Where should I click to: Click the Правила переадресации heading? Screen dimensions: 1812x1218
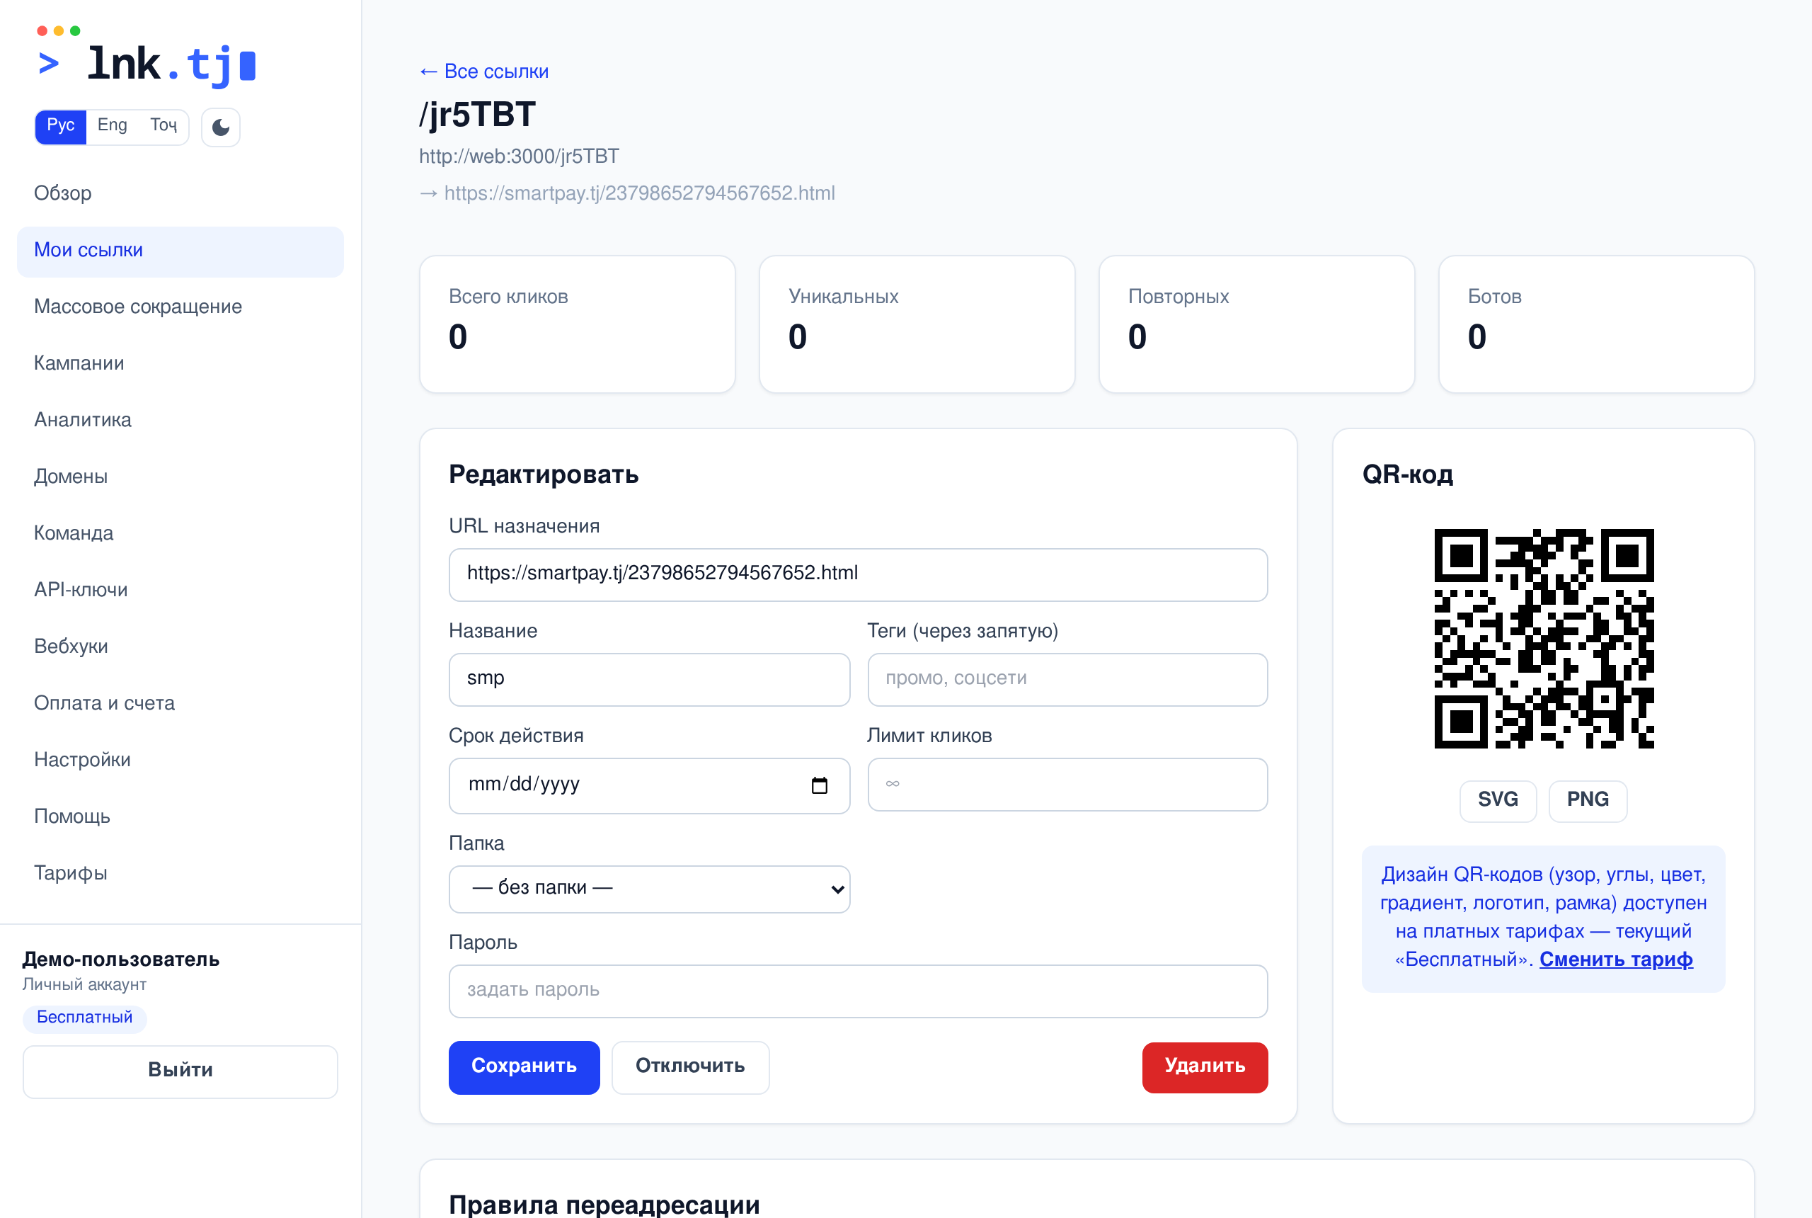pyautogui.click(x=604, y=1205)
